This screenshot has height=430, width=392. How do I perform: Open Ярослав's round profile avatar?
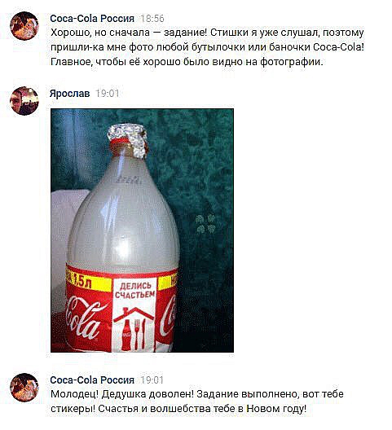point(24,101)
